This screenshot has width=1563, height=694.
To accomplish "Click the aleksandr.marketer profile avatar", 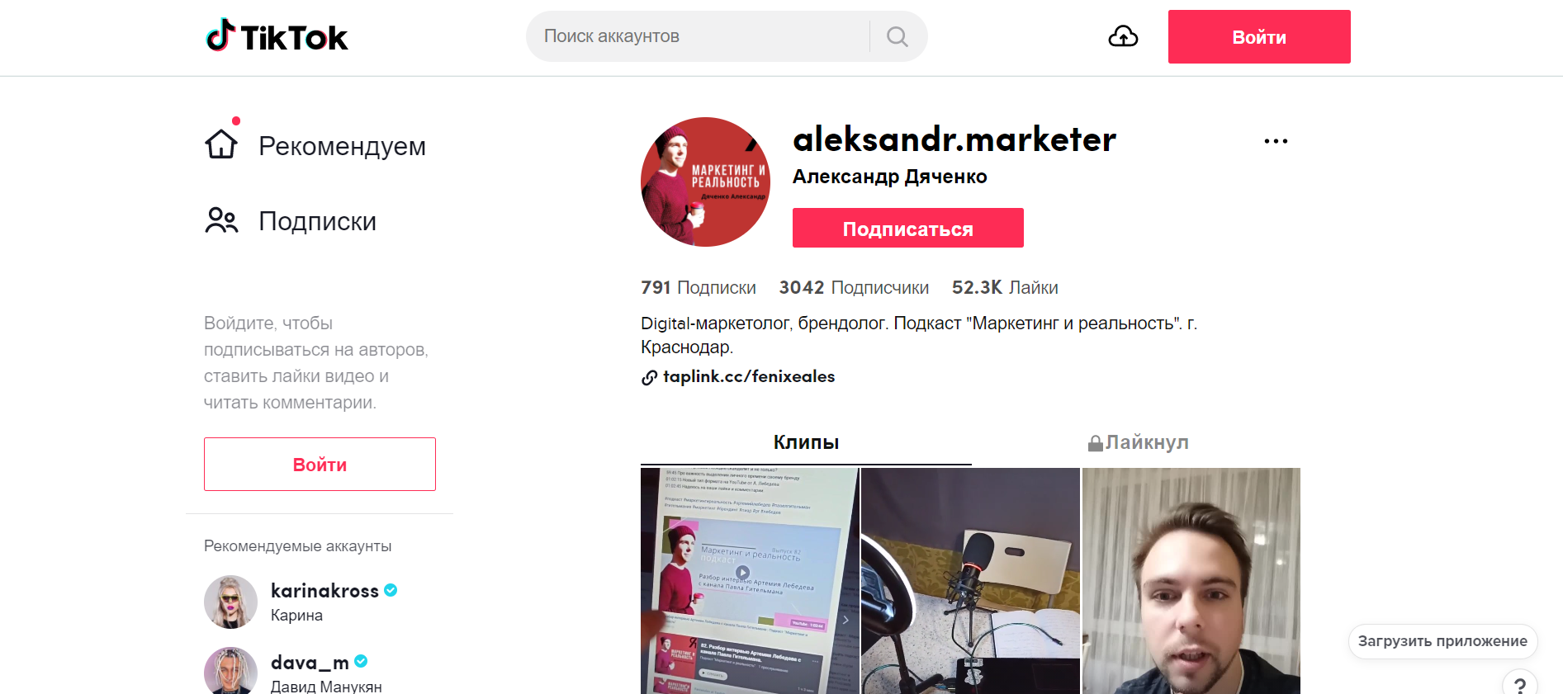I will tap(705, 182).
